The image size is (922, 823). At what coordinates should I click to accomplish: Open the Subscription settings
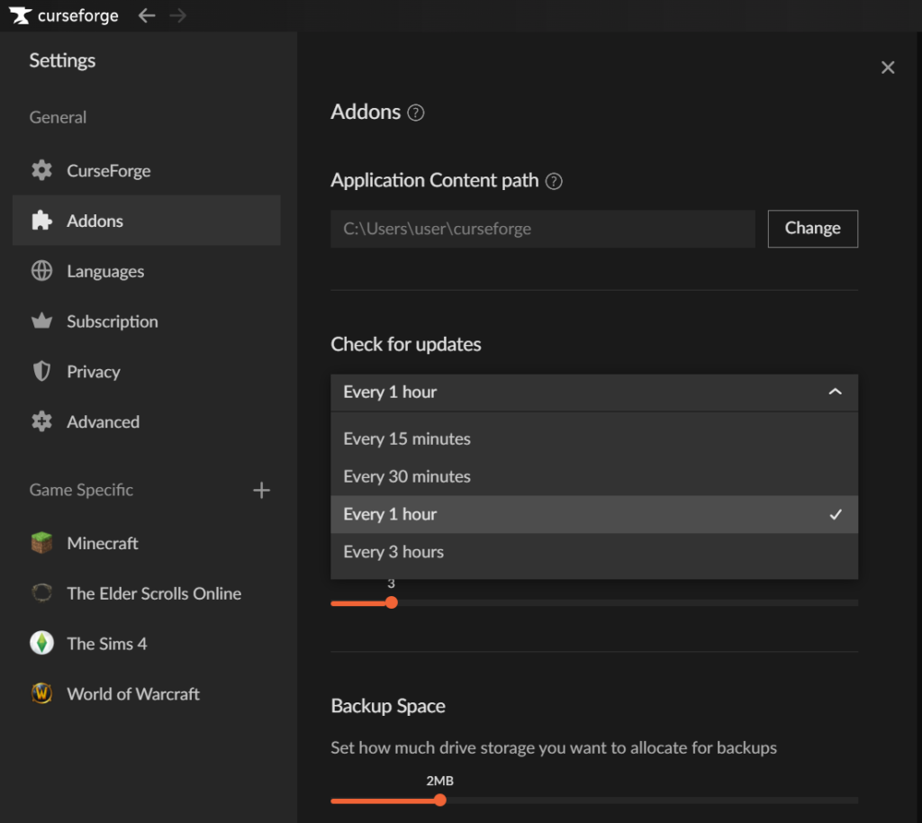(147, 321)
